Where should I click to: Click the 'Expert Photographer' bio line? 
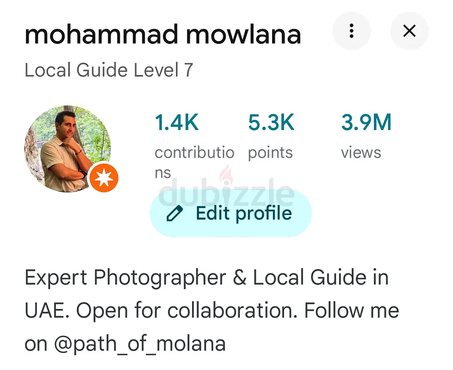click(x=125, y=278)
